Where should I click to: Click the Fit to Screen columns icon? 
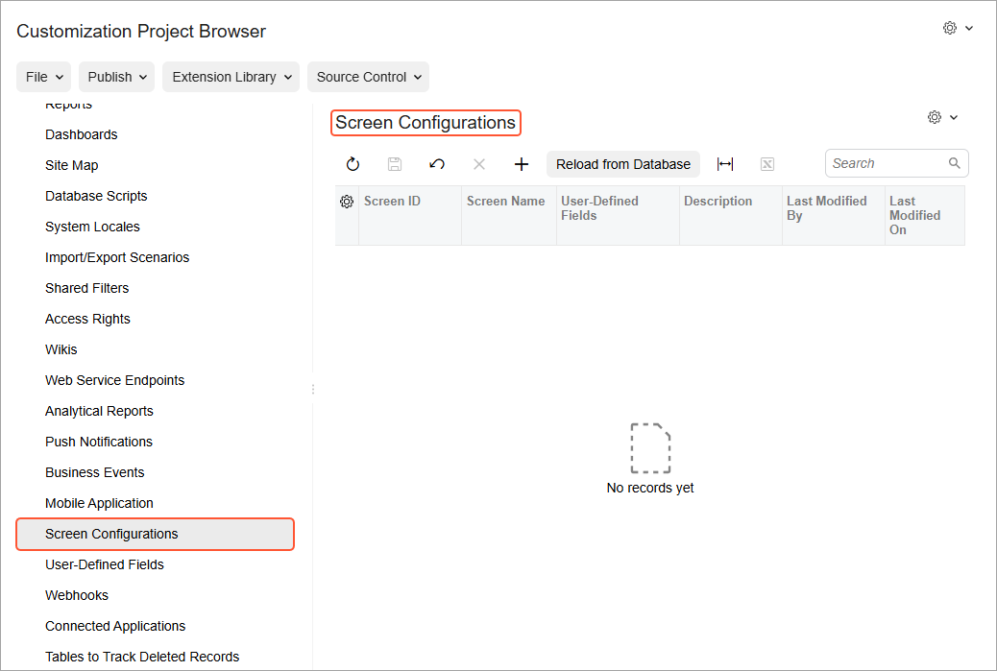725,164
